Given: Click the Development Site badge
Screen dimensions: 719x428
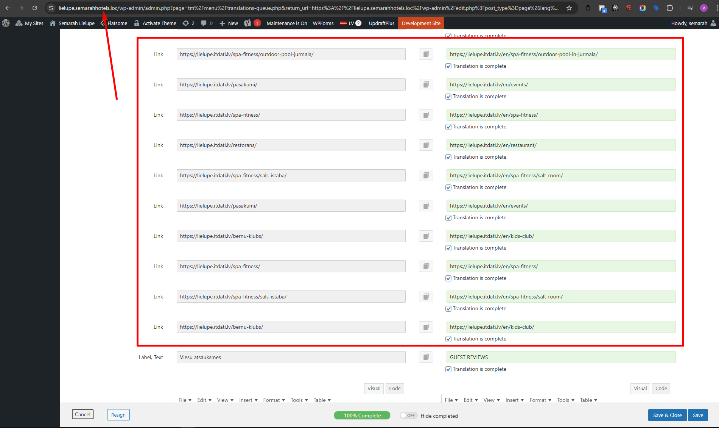Looking at the screenshot, I should click(x=421, y=23).
